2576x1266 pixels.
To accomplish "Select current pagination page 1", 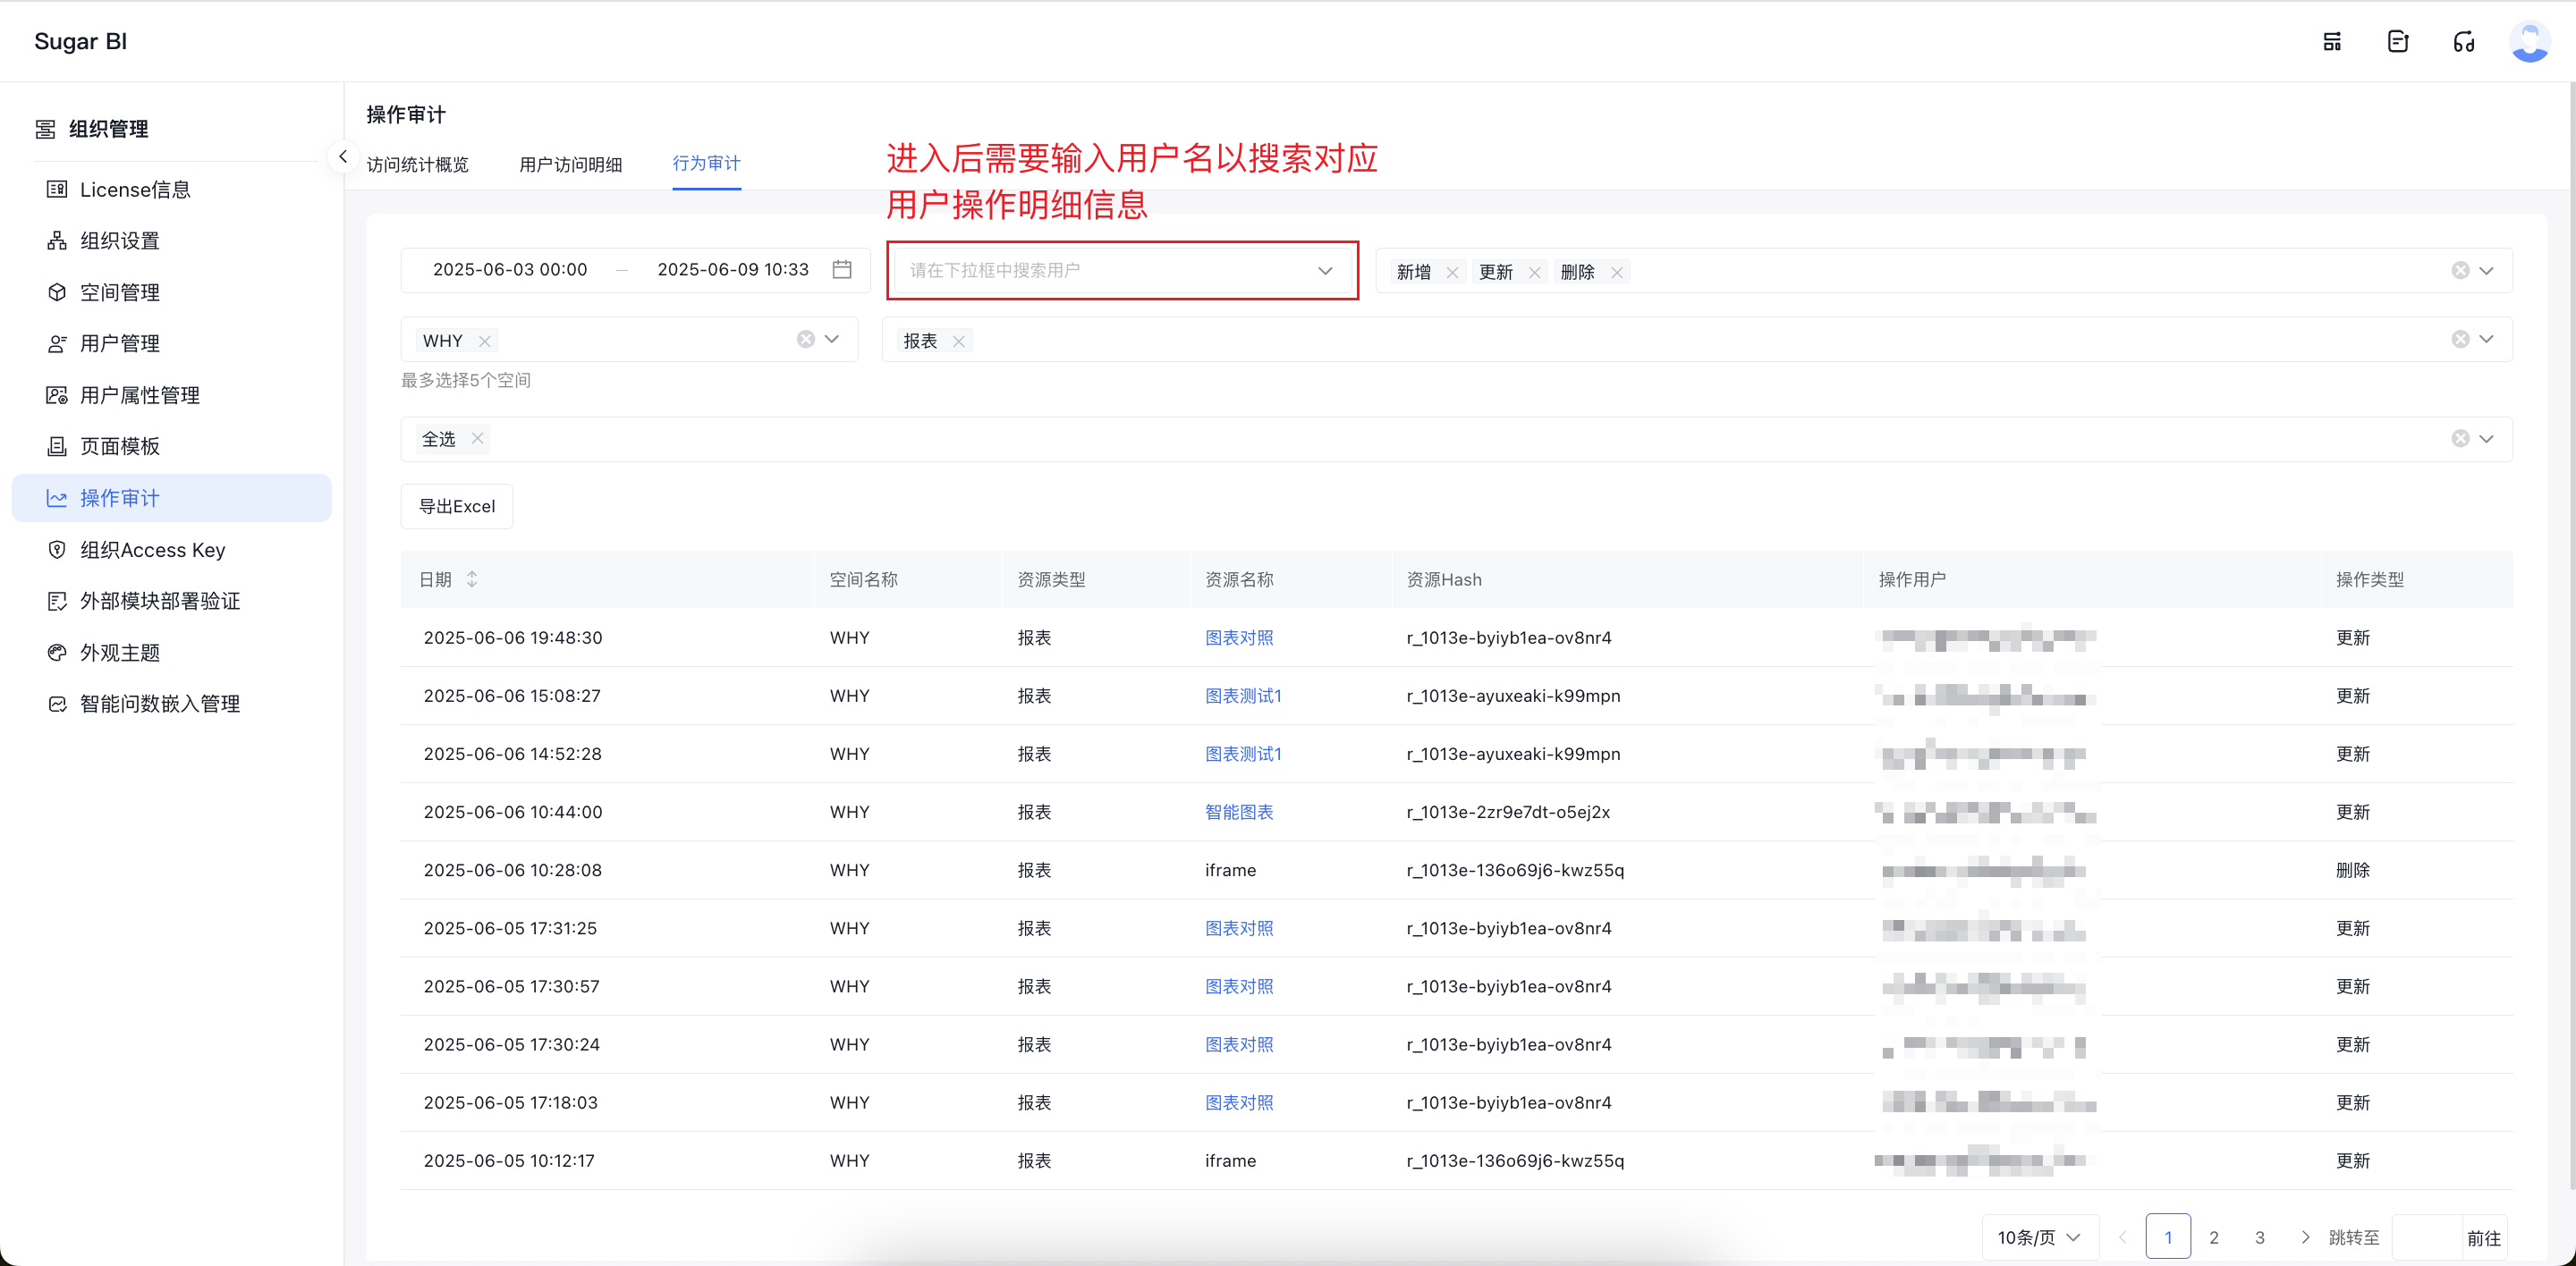I will point(2168,1237).
